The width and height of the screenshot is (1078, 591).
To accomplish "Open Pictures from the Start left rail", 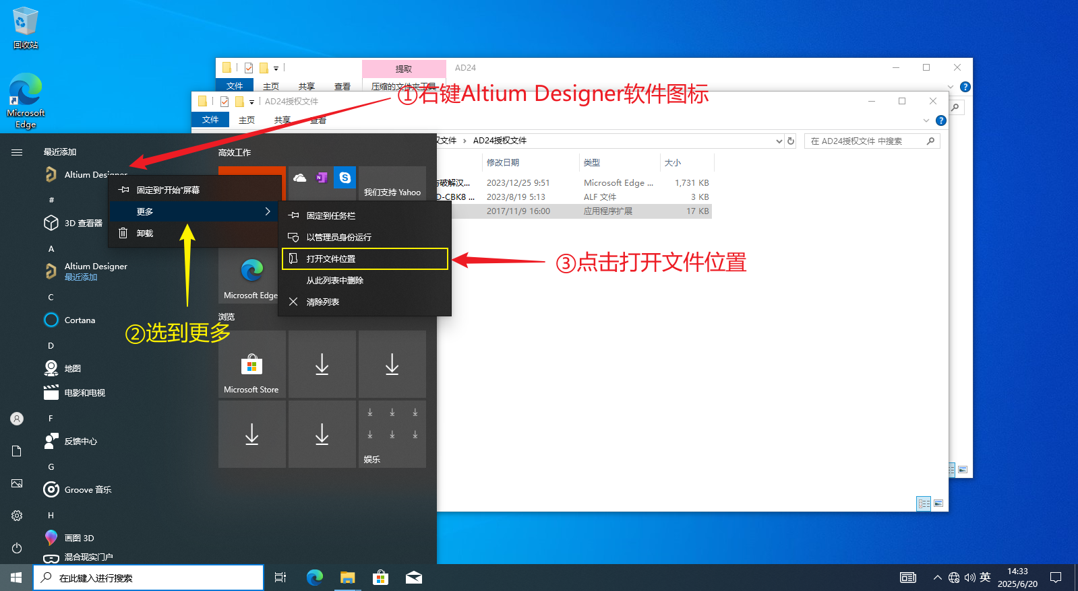I will pyautogui.click(x=17, y=483).
